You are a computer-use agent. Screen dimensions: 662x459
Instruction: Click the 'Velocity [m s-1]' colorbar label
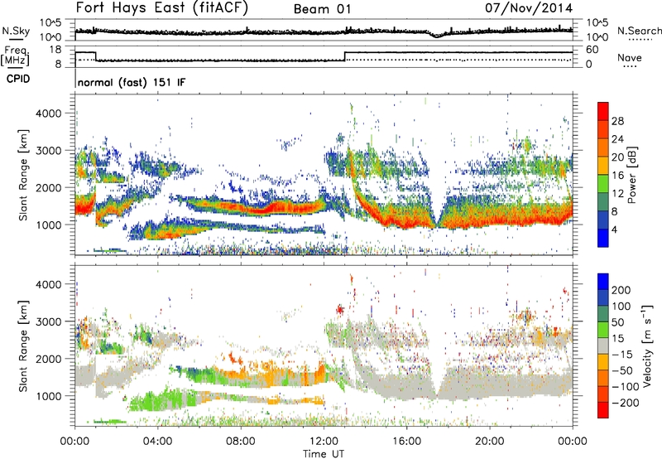point(647,345)
